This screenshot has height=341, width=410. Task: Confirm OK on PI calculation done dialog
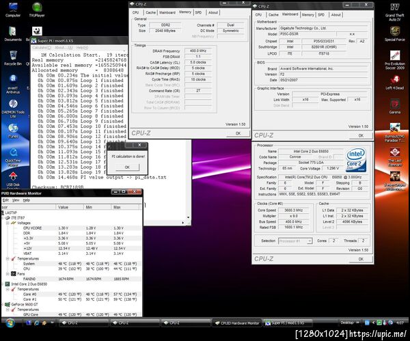[127, 167]
